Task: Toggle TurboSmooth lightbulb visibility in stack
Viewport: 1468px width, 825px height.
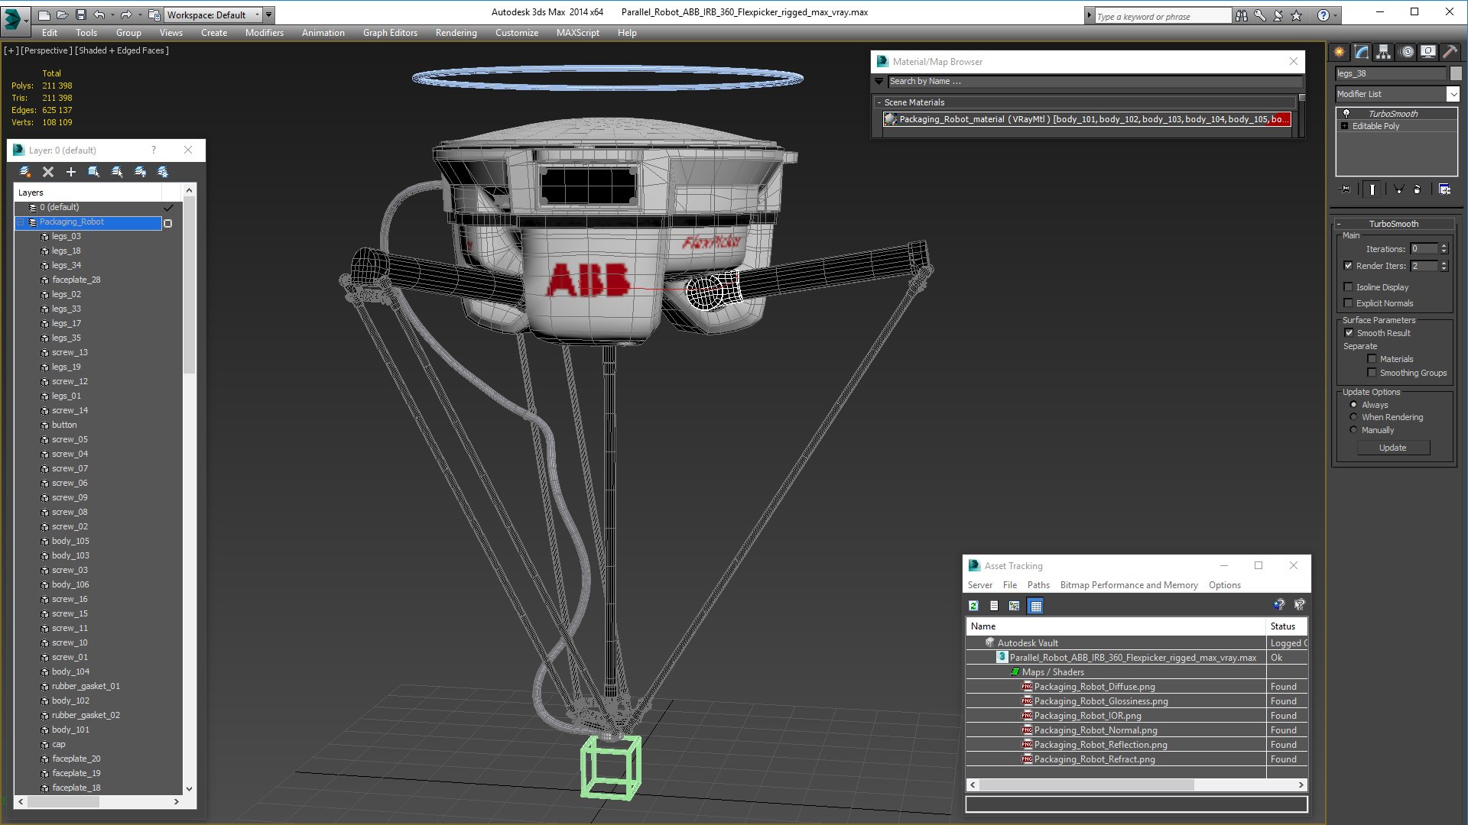Action: [x=1346, y=113]
